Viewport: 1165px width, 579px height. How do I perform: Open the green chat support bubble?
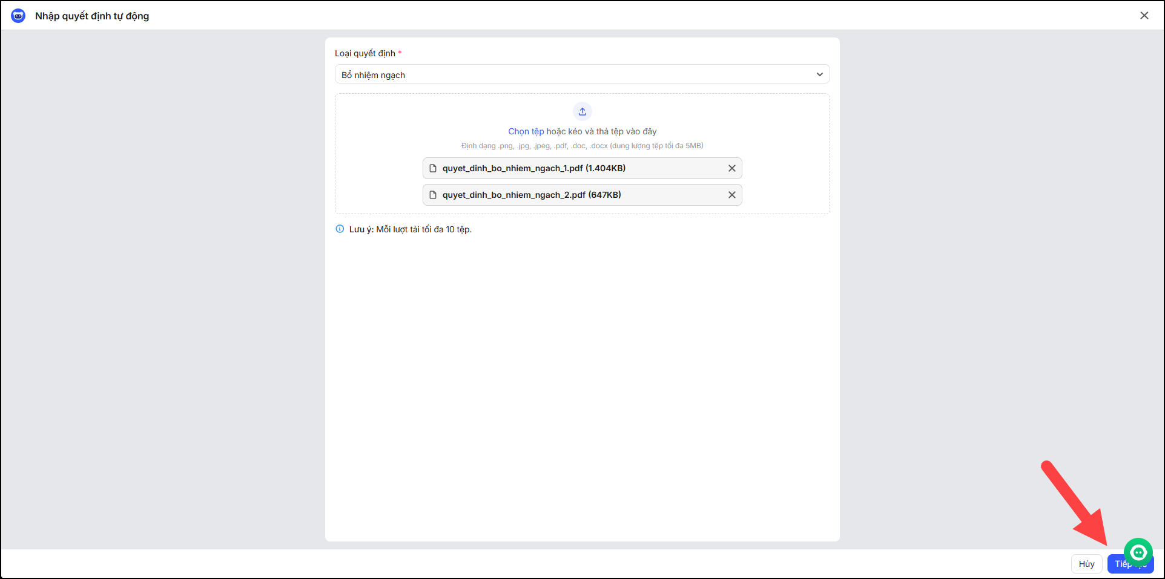1138,552
